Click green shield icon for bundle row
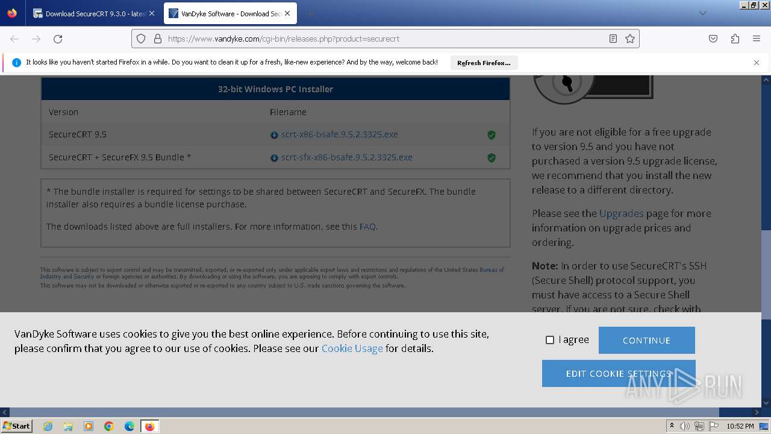Screen dimensions: 771x434 492,158
